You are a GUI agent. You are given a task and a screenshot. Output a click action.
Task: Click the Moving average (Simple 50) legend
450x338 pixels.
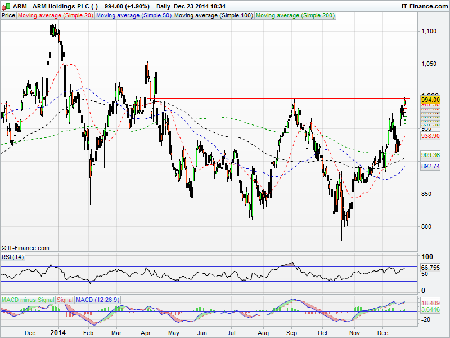[x=133, y=16]
